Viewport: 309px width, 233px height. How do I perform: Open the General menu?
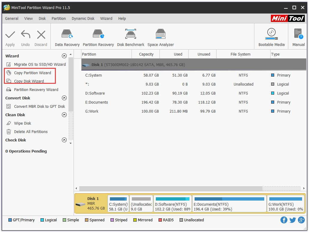click(12, 19)
